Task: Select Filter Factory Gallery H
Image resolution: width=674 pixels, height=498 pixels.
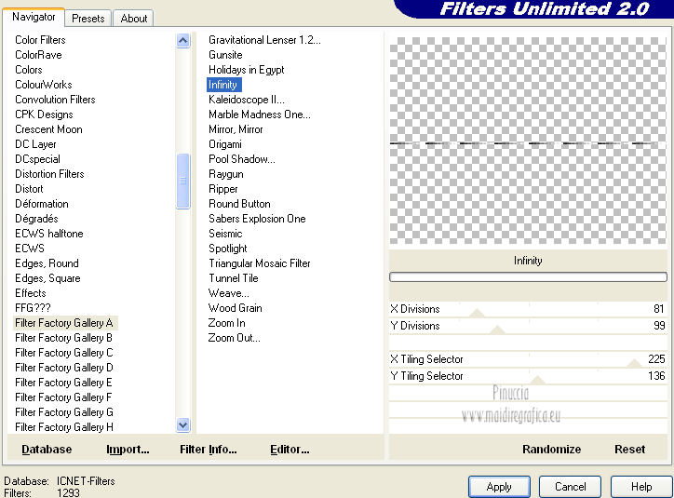Action: (64, 427)
